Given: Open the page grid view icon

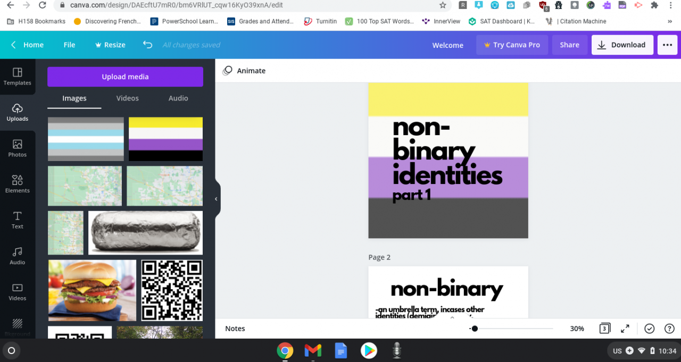Looking at the screenshot, I should [604, 329].
